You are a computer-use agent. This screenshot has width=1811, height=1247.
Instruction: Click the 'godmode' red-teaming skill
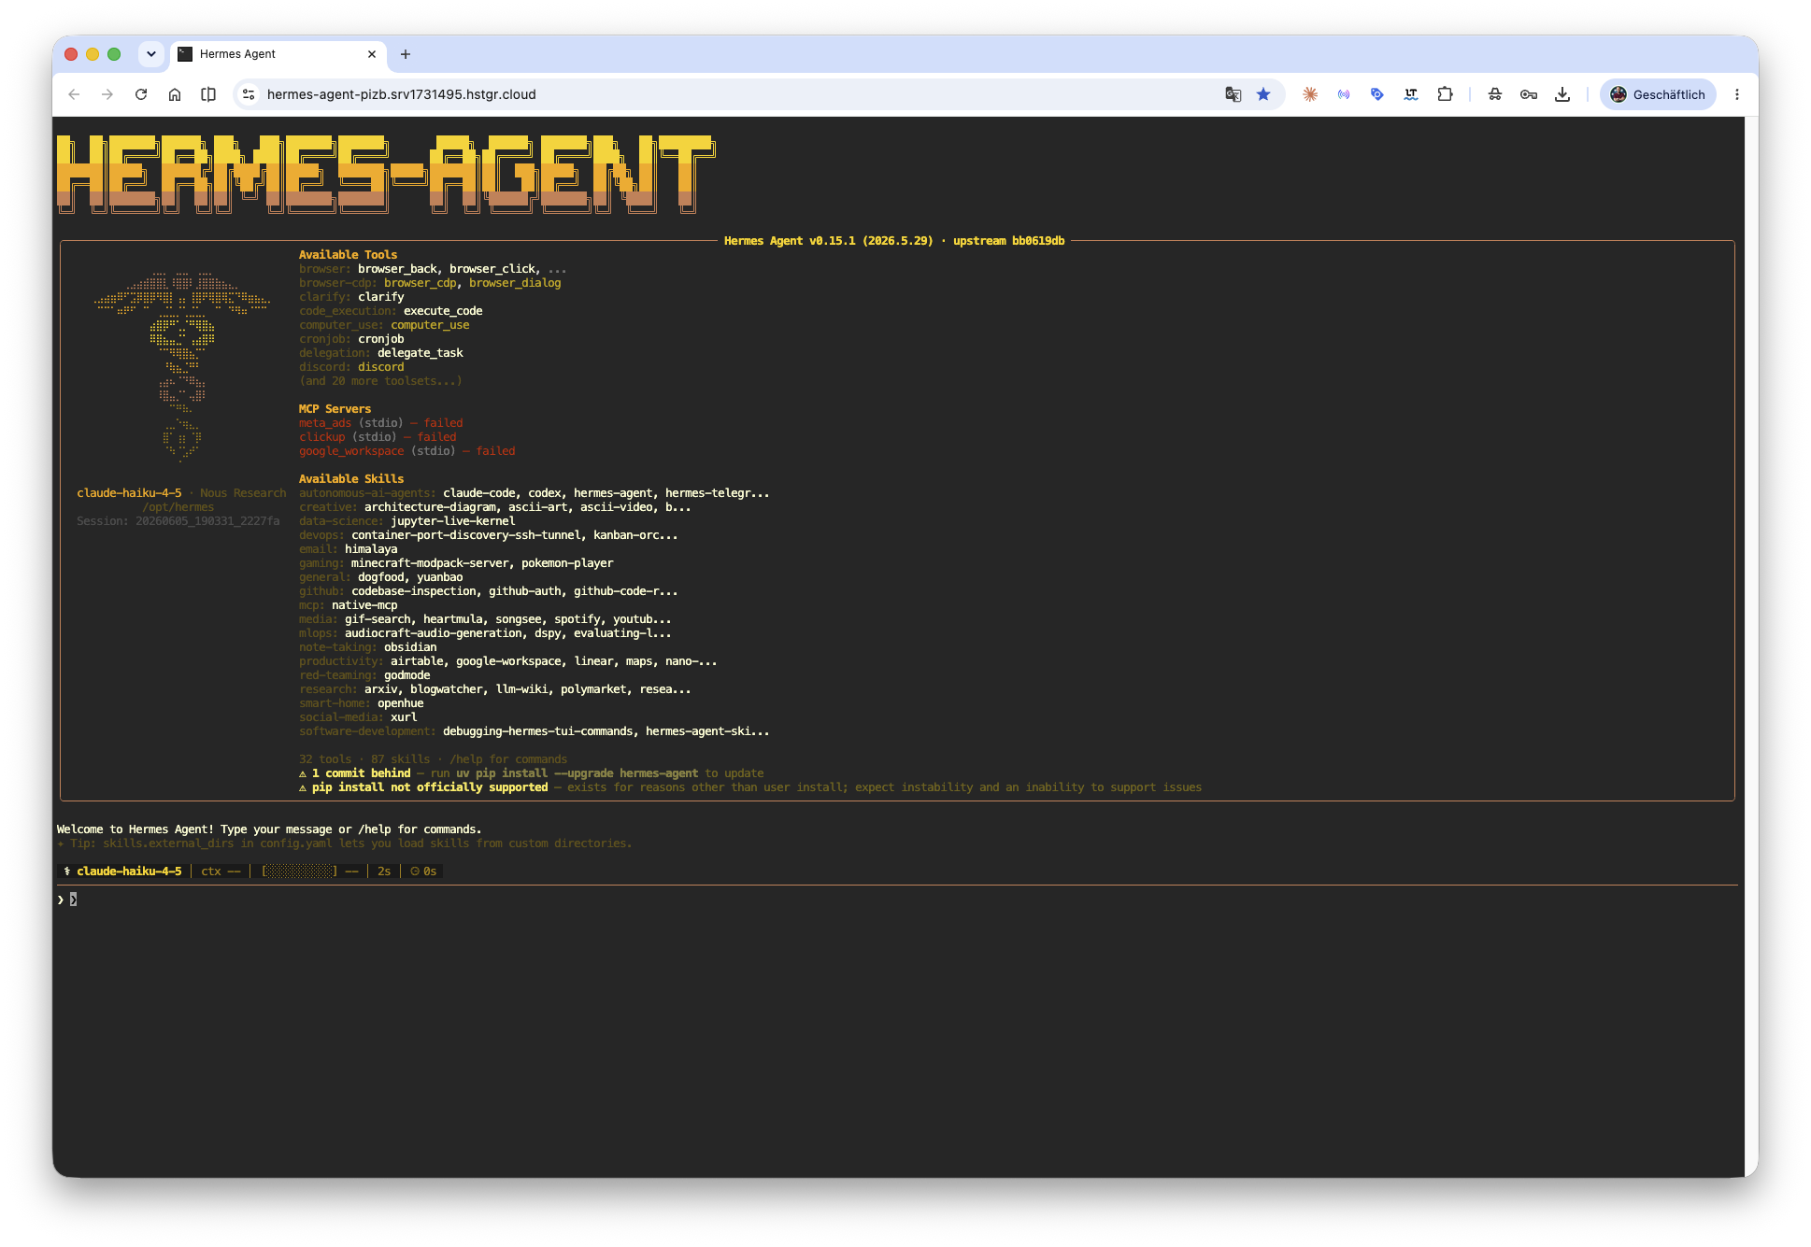407,675
